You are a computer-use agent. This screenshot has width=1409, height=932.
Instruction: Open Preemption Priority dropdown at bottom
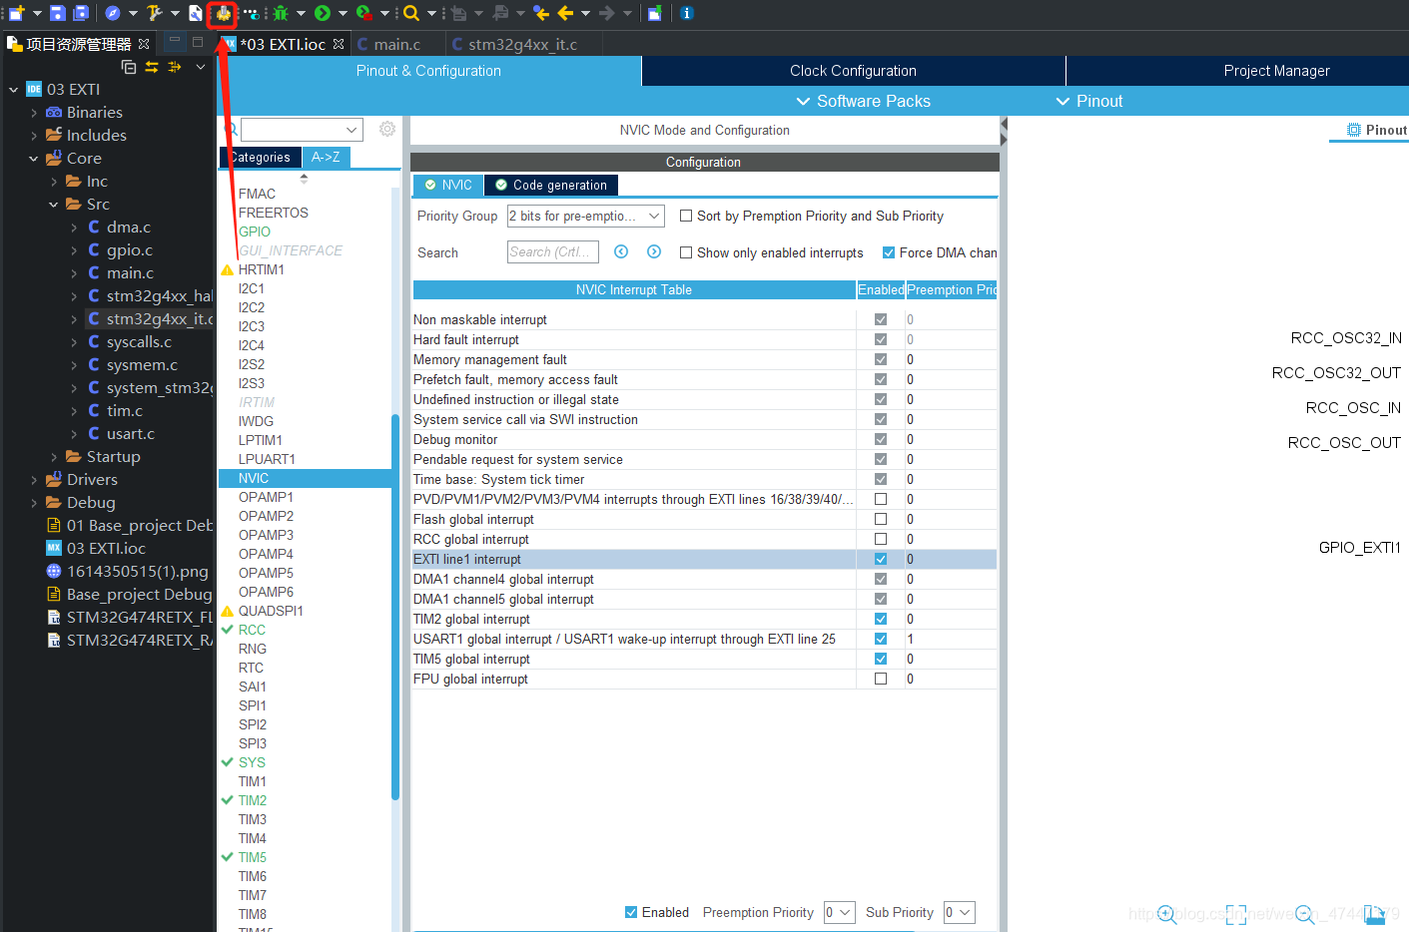839,912
